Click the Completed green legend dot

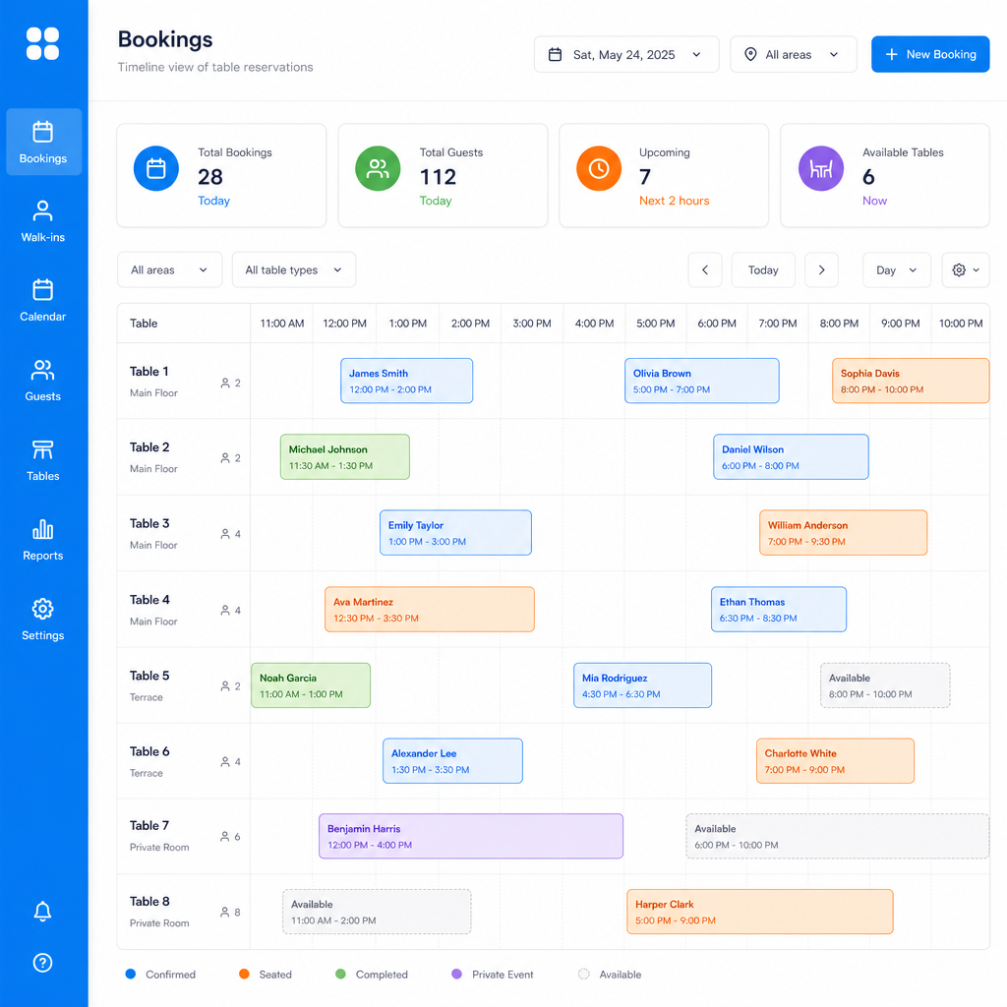[x=340, y=974]
